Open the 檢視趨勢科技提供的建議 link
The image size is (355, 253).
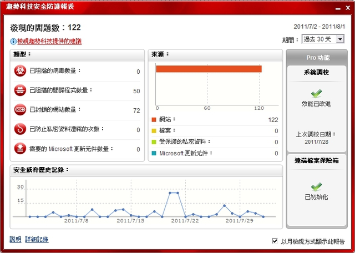(x=49, y=42)
